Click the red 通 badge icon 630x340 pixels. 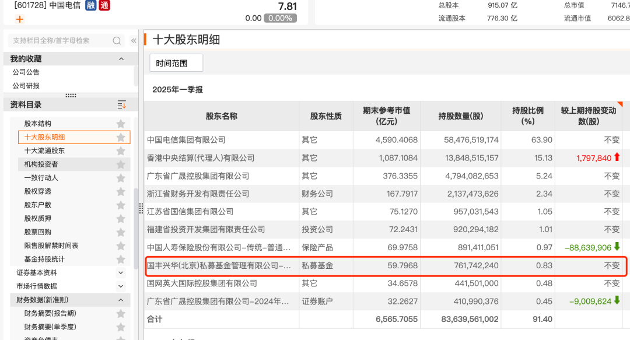(104, 5)
